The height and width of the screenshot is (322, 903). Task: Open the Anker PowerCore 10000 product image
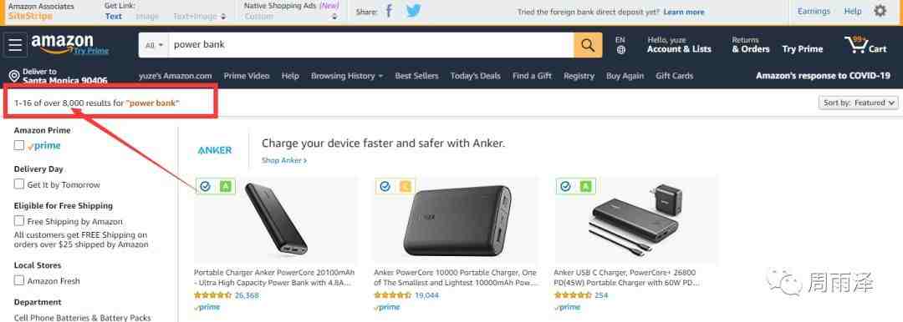tap(457, 221)
